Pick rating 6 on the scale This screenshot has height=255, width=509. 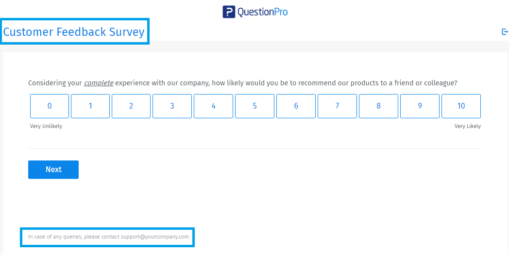(x=296, y=106)
